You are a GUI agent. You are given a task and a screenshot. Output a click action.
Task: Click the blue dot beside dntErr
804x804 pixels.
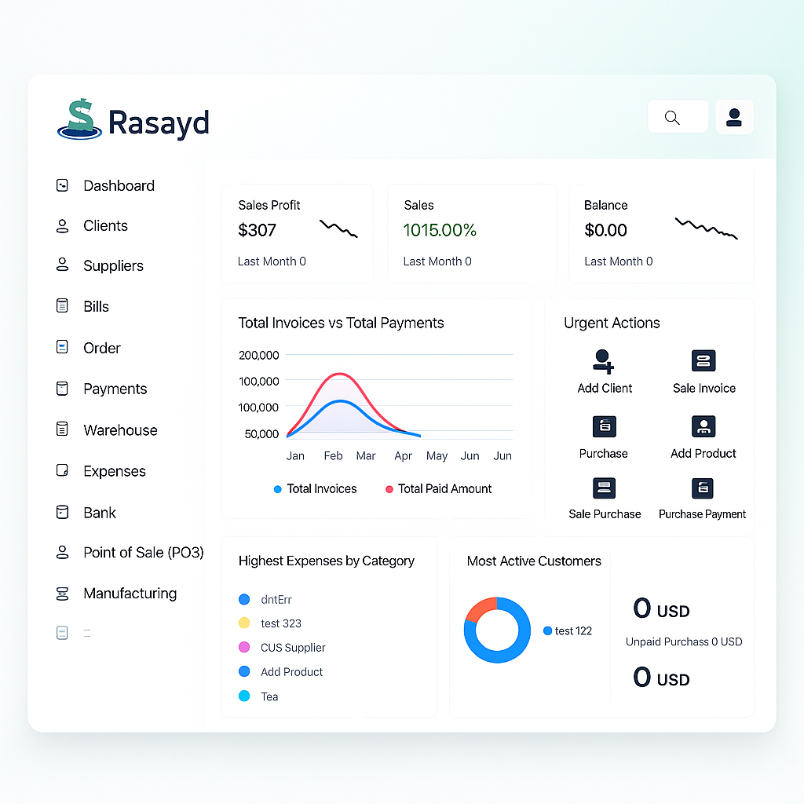(x=244, y=599)
